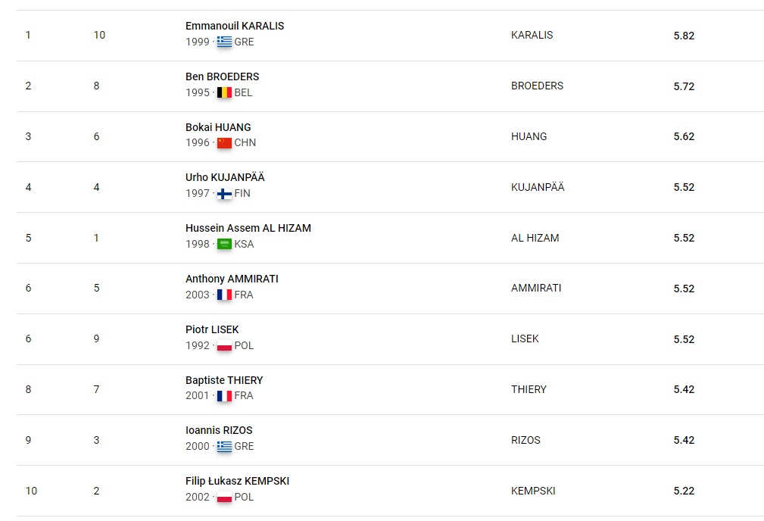Click the French flag under Baptiste Thiery

click(224, 395)
